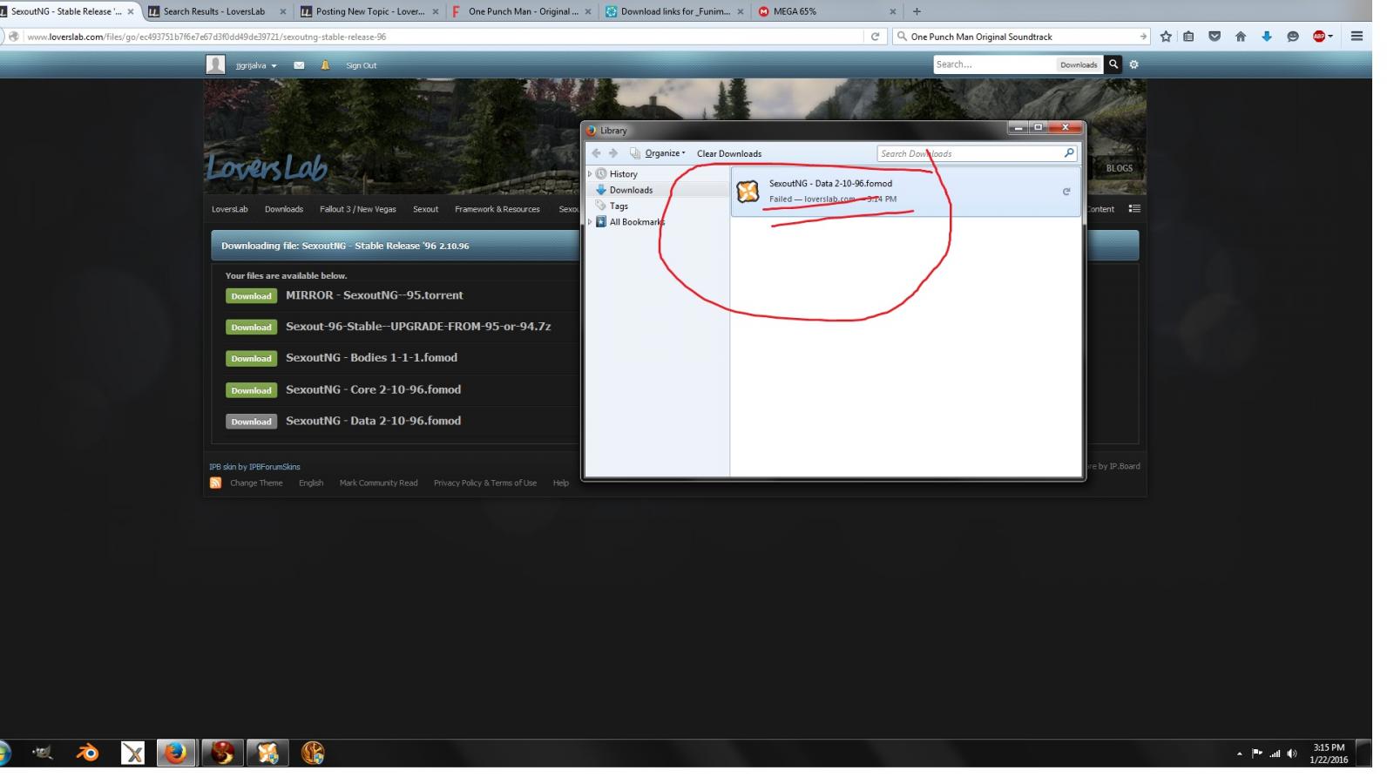Image resolution: width=1394 pixels, height=784 pixels.
Task: Click the search go arrow
Action: (1143, 37)
